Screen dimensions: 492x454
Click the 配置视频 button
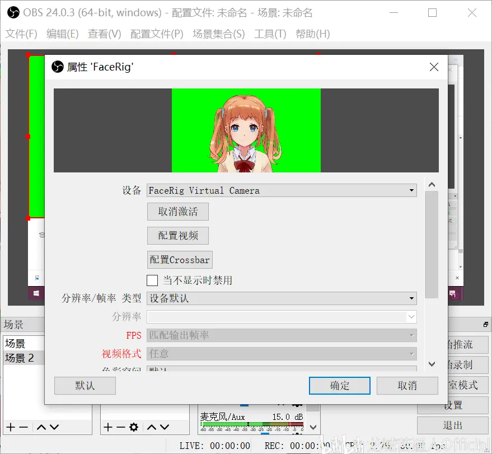click(x=178, y=236)
